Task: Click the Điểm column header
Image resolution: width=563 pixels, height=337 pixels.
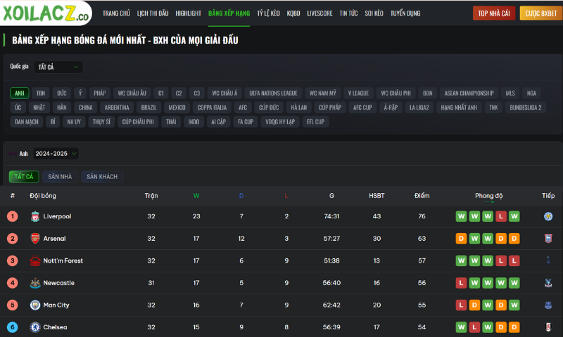Action: [422, 196]
